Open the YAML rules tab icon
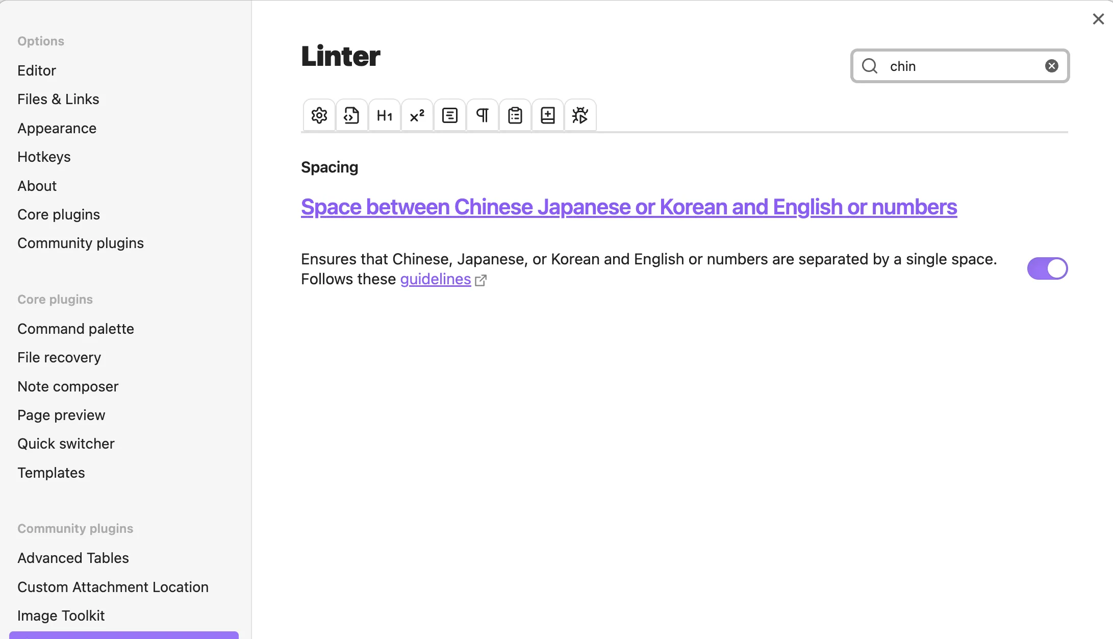Viewport: 1113px width, 639px height. click(351, 115)
